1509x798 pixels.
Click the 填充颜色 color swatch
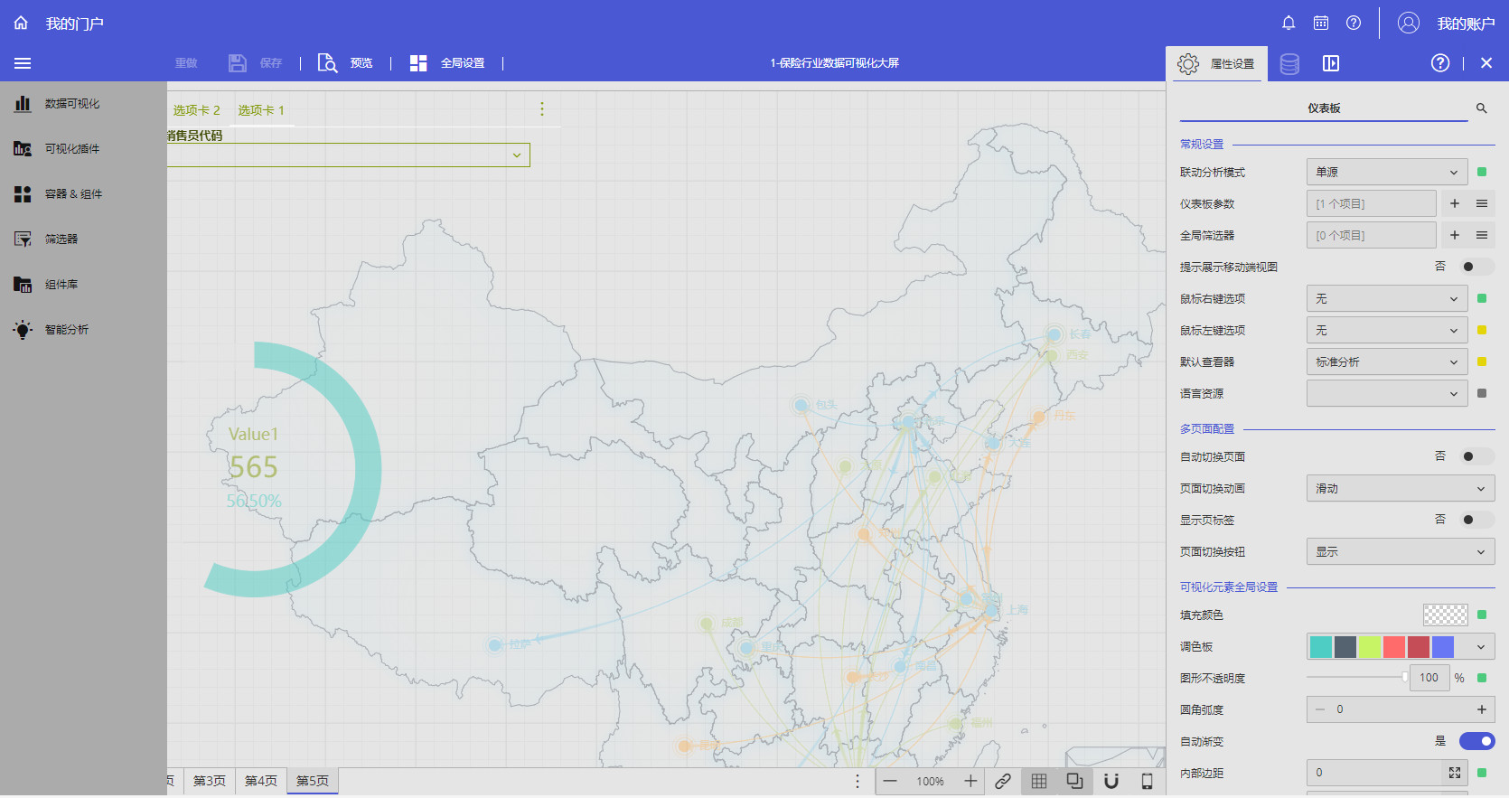pyautogui.click(x=1445, y=615)
